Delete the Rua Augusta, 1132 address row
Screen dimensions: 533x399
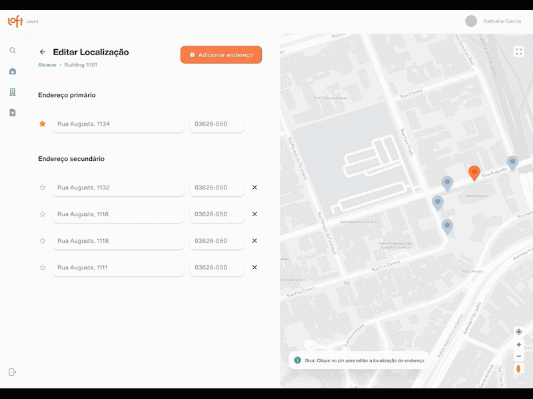[x=255, y=188]
